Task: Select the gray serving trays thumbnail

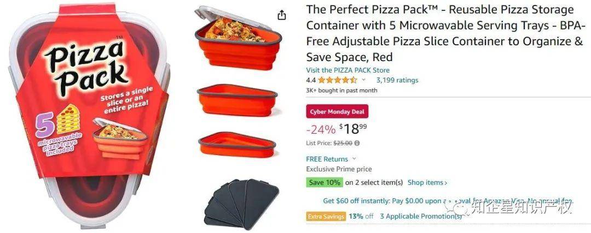Action: coord(242,205)
